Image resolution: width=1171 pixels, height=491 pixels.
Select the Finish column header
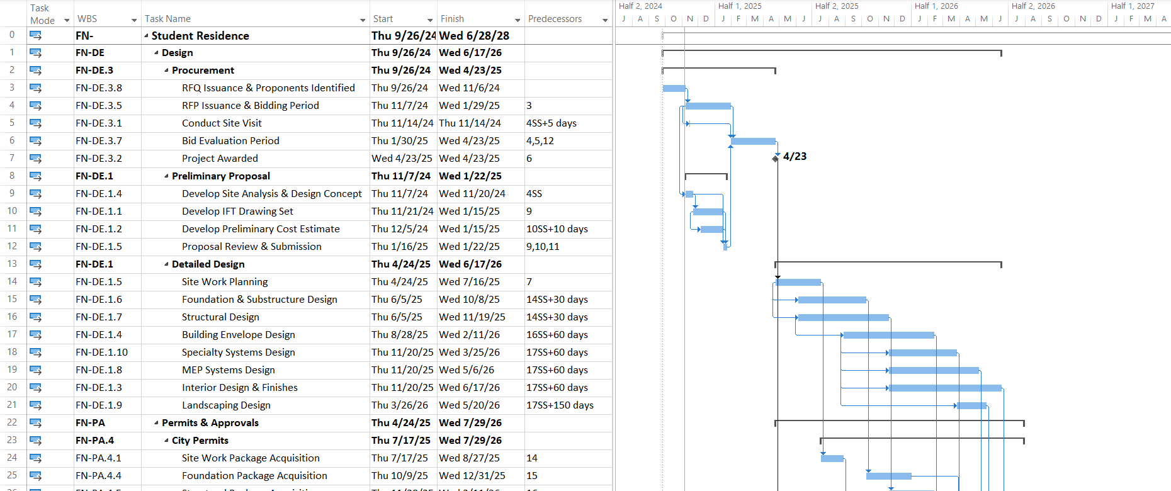(475, 19)
